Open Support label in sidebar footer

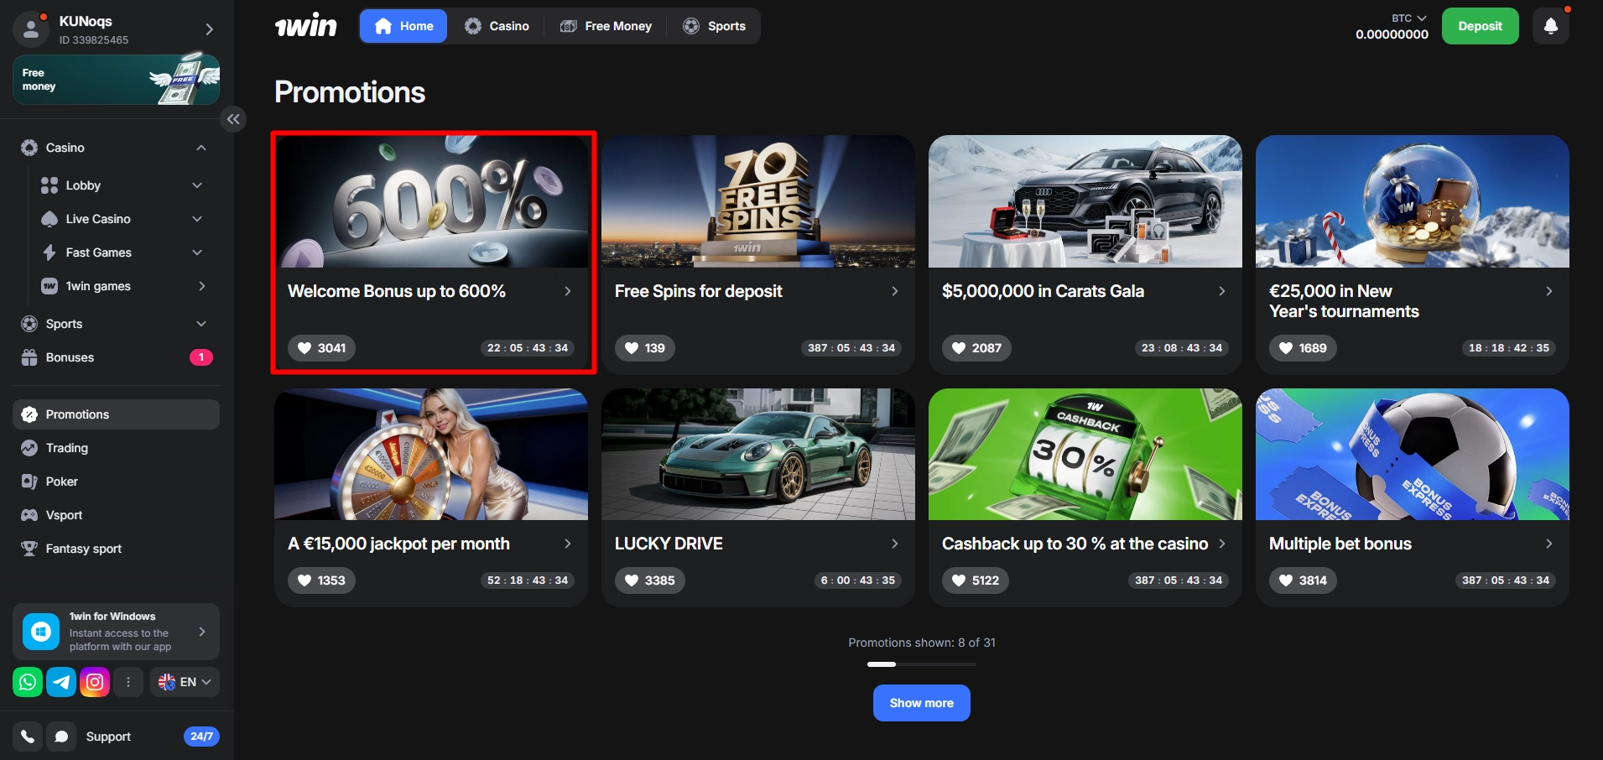[108, 737]
